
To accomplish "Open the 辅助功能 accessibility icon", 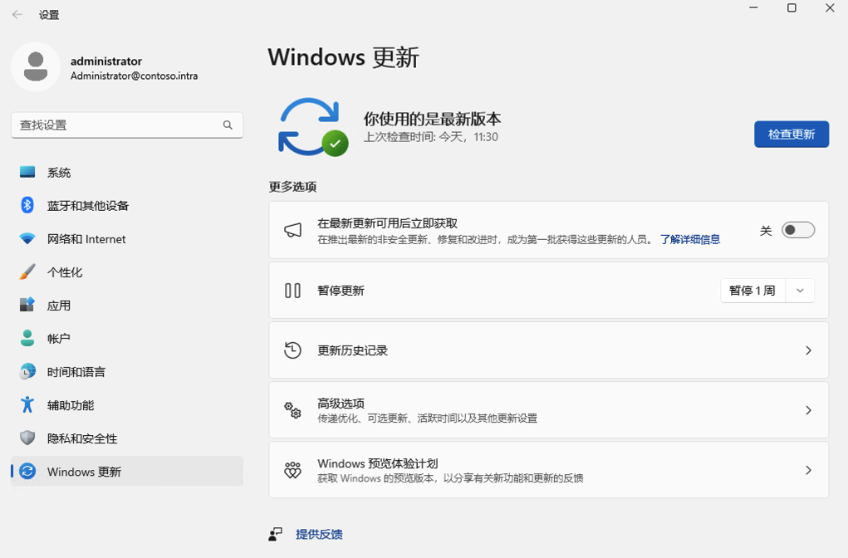I will point(27,404).
